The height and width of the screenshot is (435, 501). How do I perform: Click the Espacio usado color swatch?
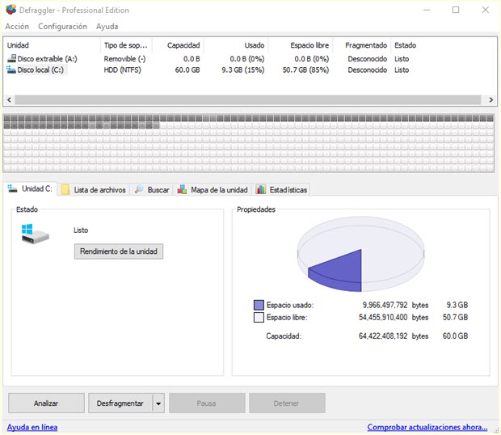259,305
